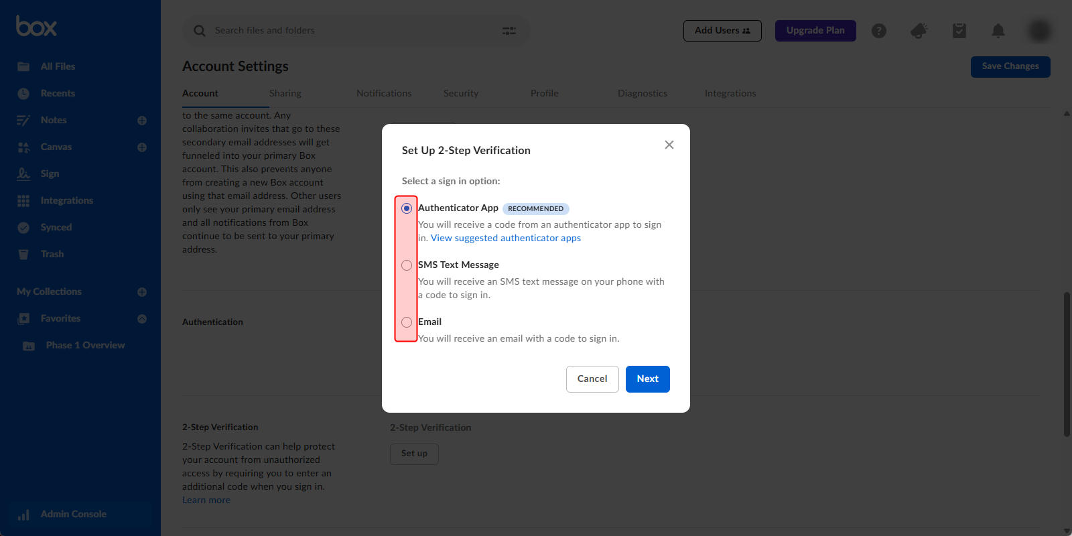The image size is (1072, 536).
Task: Open Notes icon in sidebar
Action: coord(23,120)
